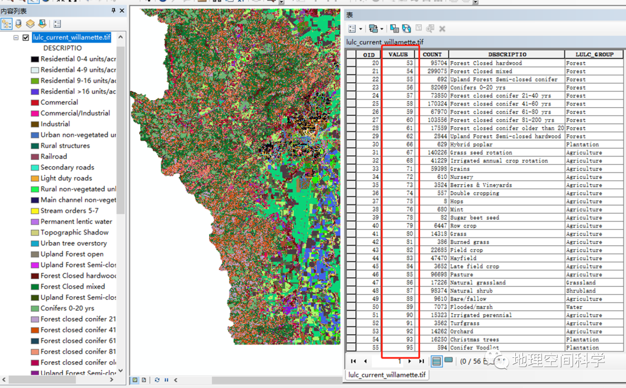The width and height of the screenshot is (626, 388).
Task: Click Zoom To Selected table icon
Action: pos(430,28)
